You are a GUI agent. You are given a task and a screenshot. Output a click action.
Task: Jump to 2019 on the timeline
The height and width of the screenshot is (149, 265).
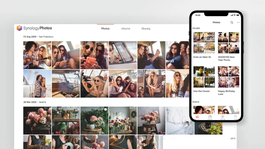pos(233,138)
